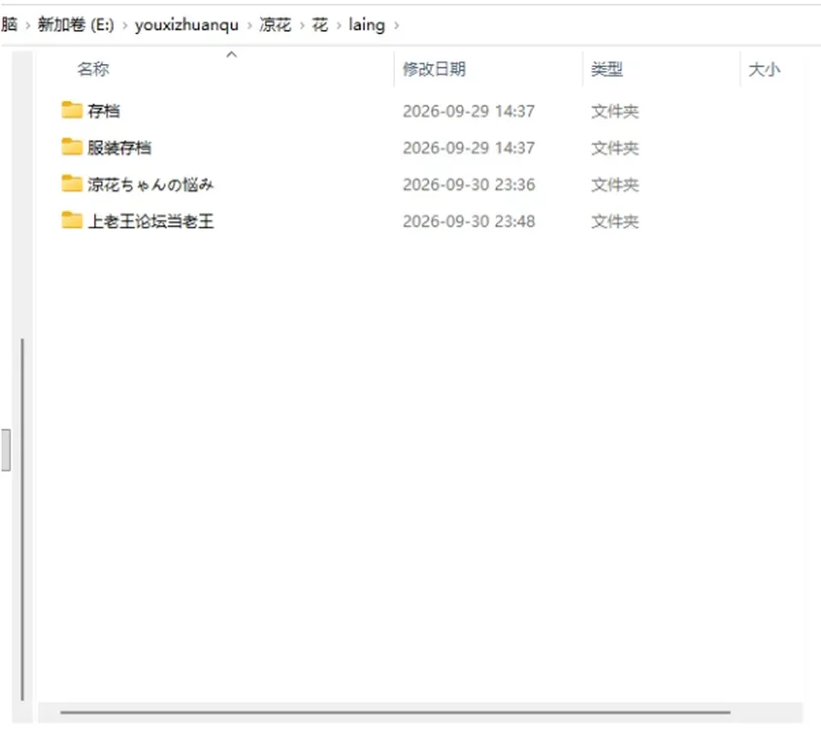Screen dimensions: 821x731
Task: Click the 文件夹 type of 存档 row
Action: click(x=615, y=111)
